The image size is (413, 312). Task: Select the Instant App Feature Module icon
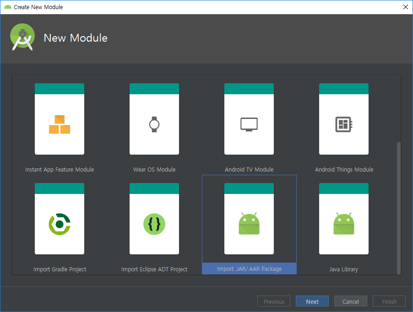click(60, 124)
